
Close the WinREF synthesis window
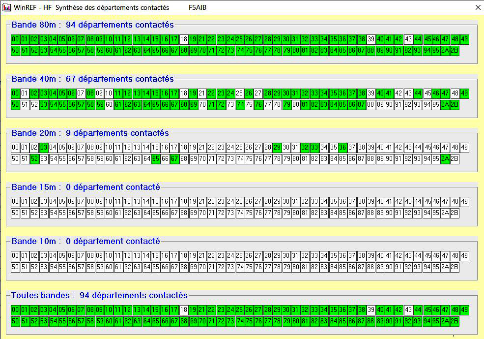click(478, 7)
